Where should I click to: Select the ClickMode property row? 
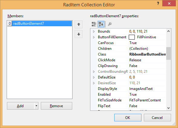point(131,60)
